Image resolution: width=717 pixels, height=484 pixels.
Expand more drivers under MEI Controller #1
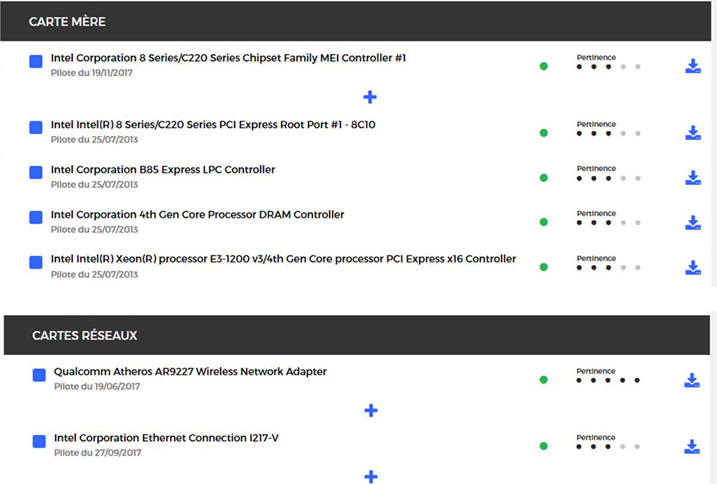370,97
